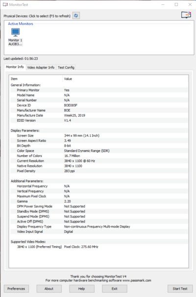This screenshot has height=297, width=196.
Task: Maximize the MonitorTest window
Action: click(176, 4)
